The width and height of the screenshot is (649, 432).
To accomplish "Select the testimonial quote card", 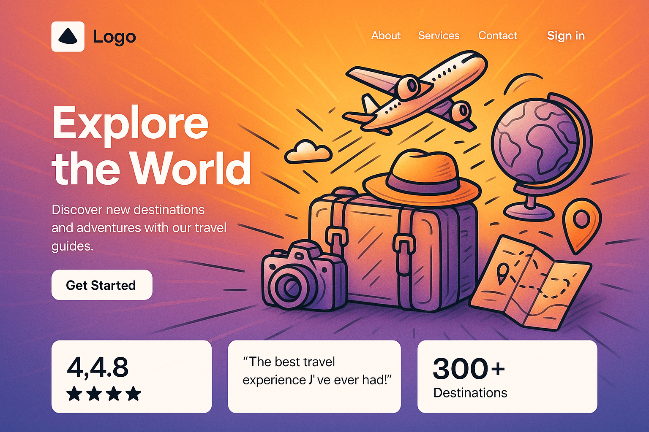I will [314, 377].
